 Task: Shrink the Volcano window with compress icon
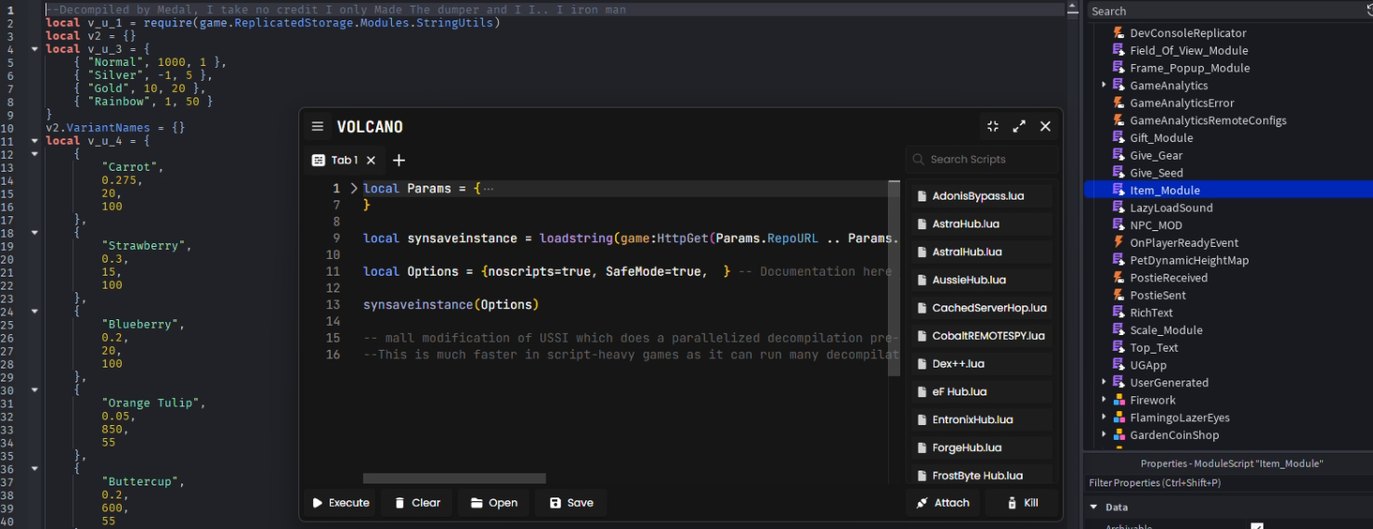(992, 126)
